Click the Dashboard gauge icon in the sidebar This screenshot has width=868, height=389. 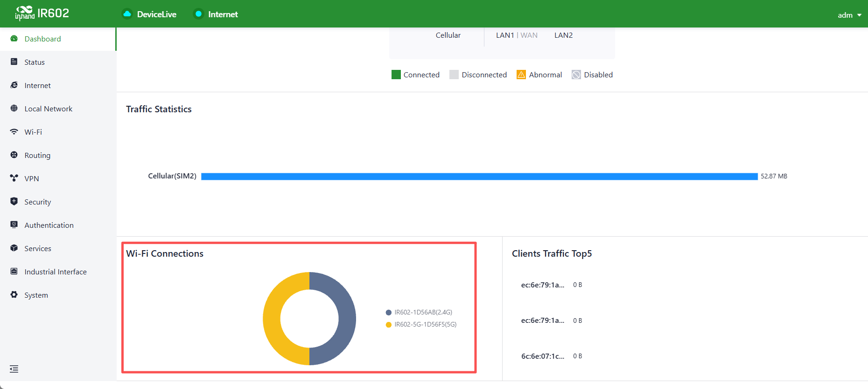14,39
